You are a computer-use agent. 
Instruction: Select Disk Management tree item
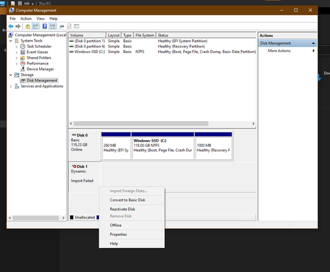(39, 80)
